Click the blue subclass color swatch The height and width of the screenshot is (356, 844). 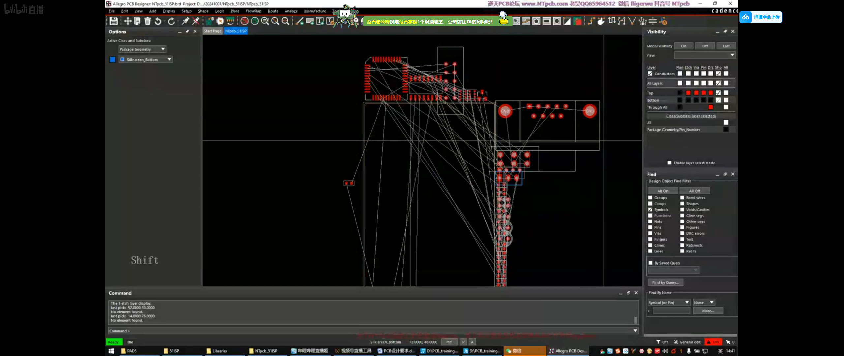coord(112,59)
